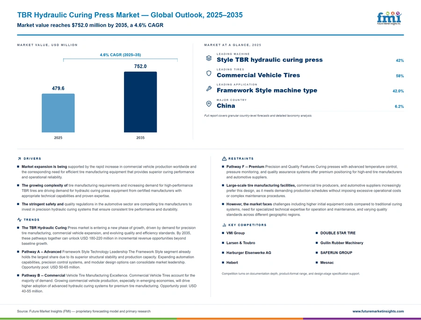This screenshot has height=320, width=421.
Task: Click the location pin icon beside Major Country
Action: pyautogui.click(x=209, y=104)
